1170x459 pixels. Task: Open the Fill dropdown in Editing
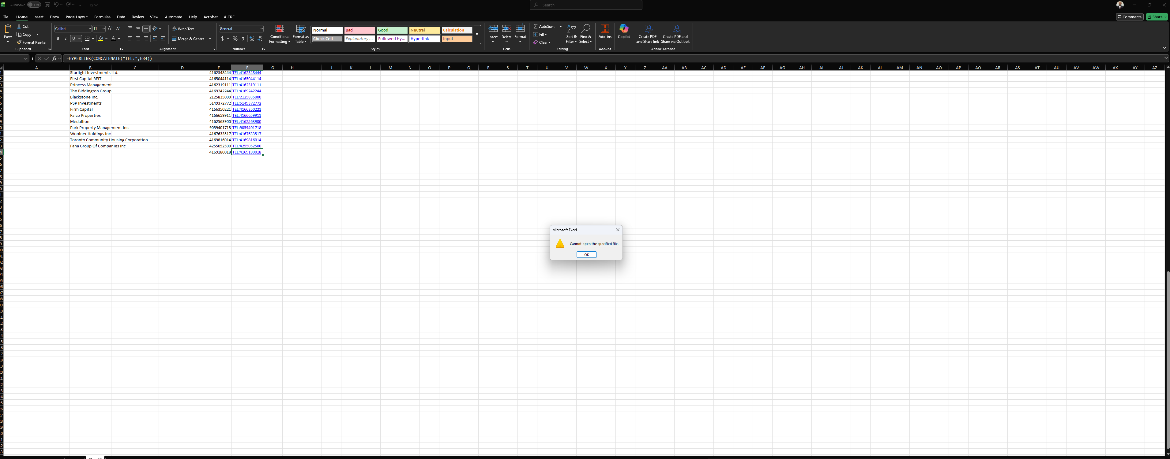540,35
